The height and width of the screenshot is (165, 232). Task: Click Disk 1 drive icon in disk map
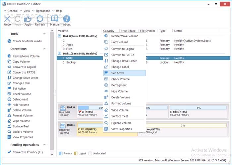pos(63,125)
